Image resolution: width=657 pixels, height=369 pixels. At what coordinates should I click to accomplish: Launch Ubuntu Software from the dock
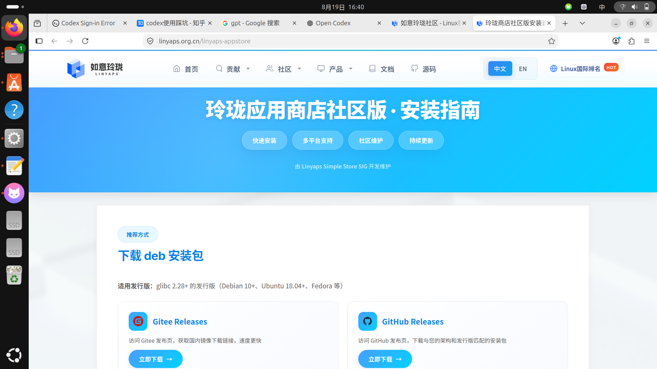[14, 82]
